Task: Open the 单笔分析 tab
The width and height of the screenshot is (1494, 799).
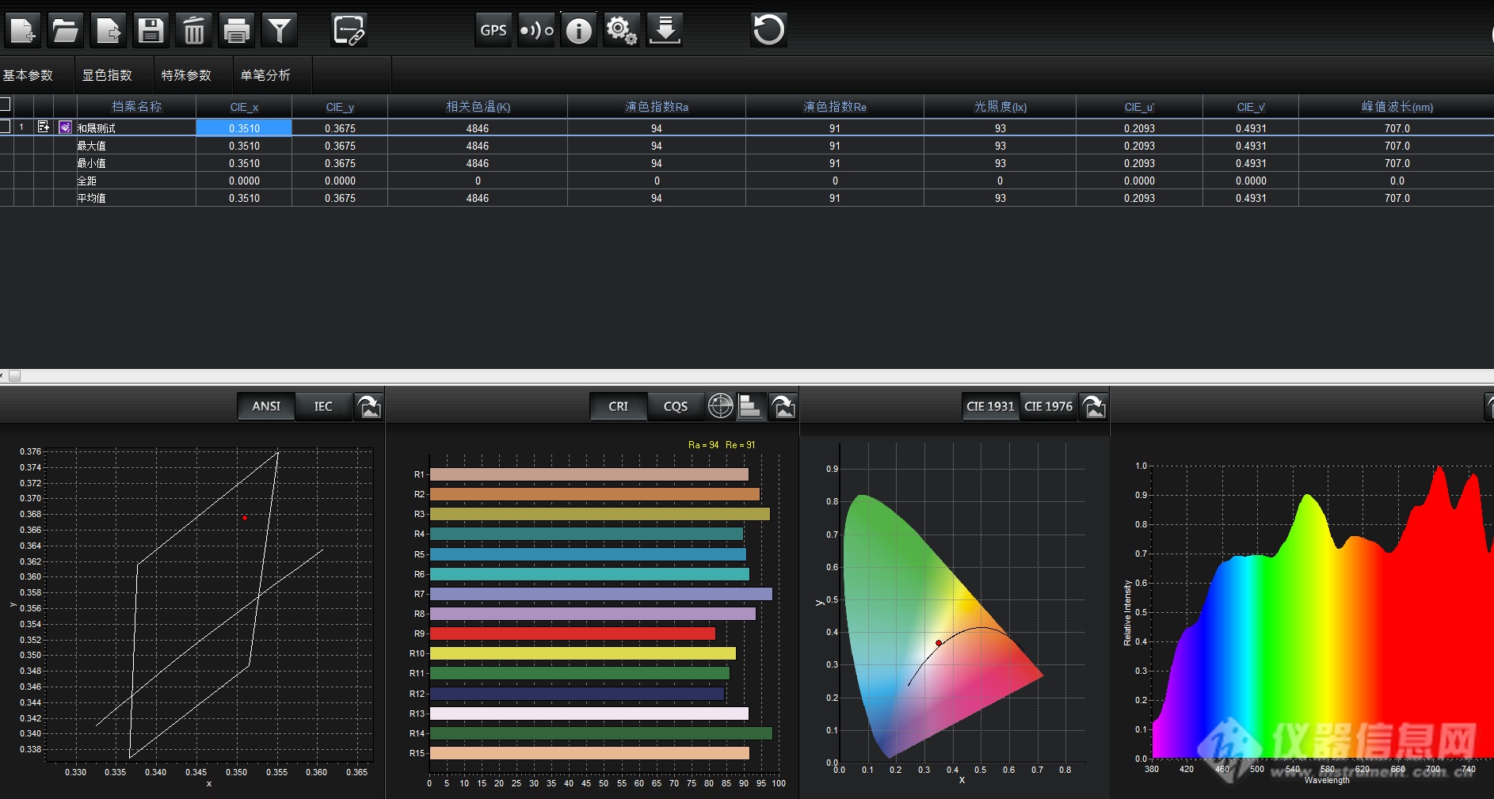Action: point(266,75)
